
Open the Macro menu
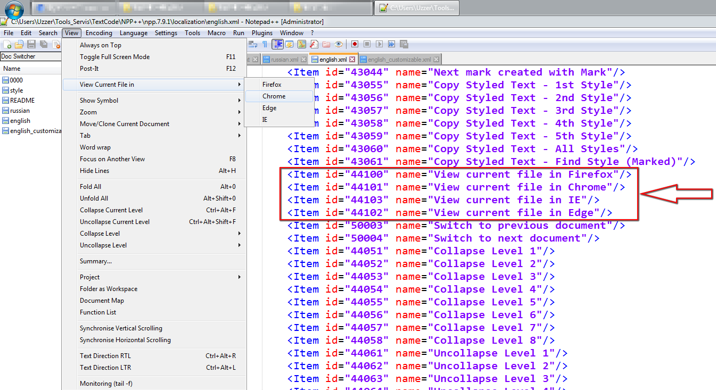(x=217, y=33)
